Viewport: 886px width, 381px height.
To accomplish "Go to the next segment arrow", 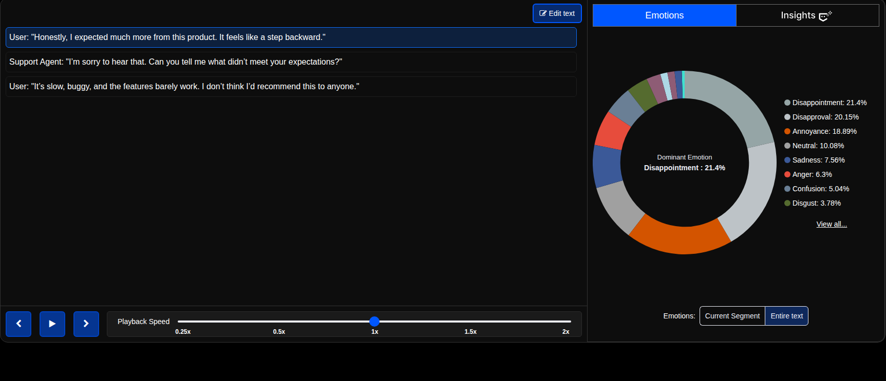I will (86, 324).
